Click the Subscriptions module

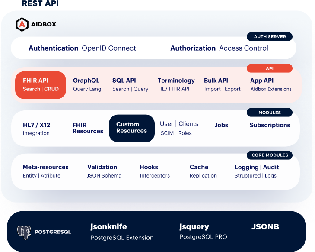(270, 125)
